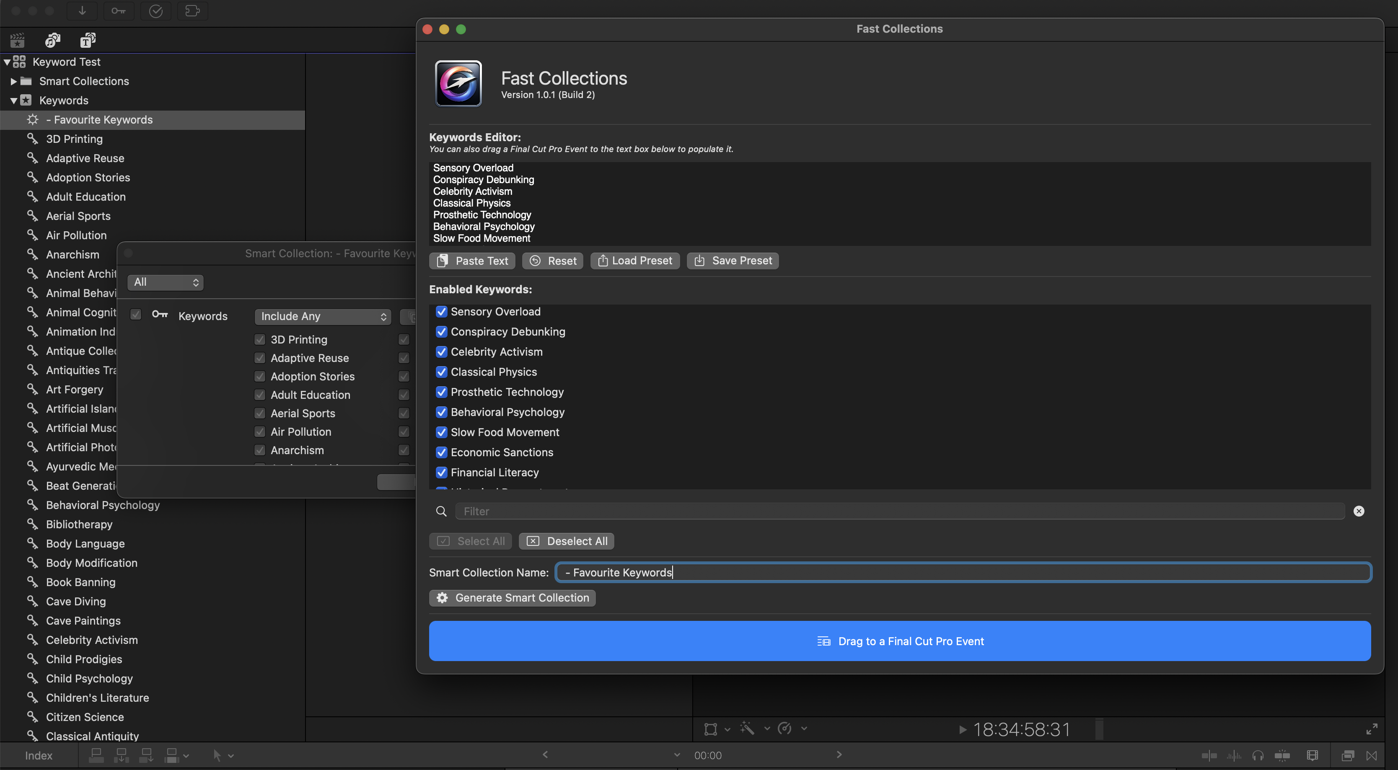Viewport: 1398px width, 770px height.
Task: Click the Save Preset icon button
Action: (x=699, y=260)
